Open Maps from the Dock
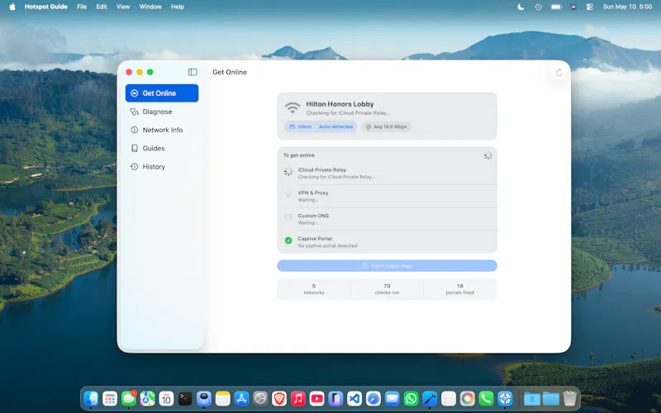 tap(148, 398)
